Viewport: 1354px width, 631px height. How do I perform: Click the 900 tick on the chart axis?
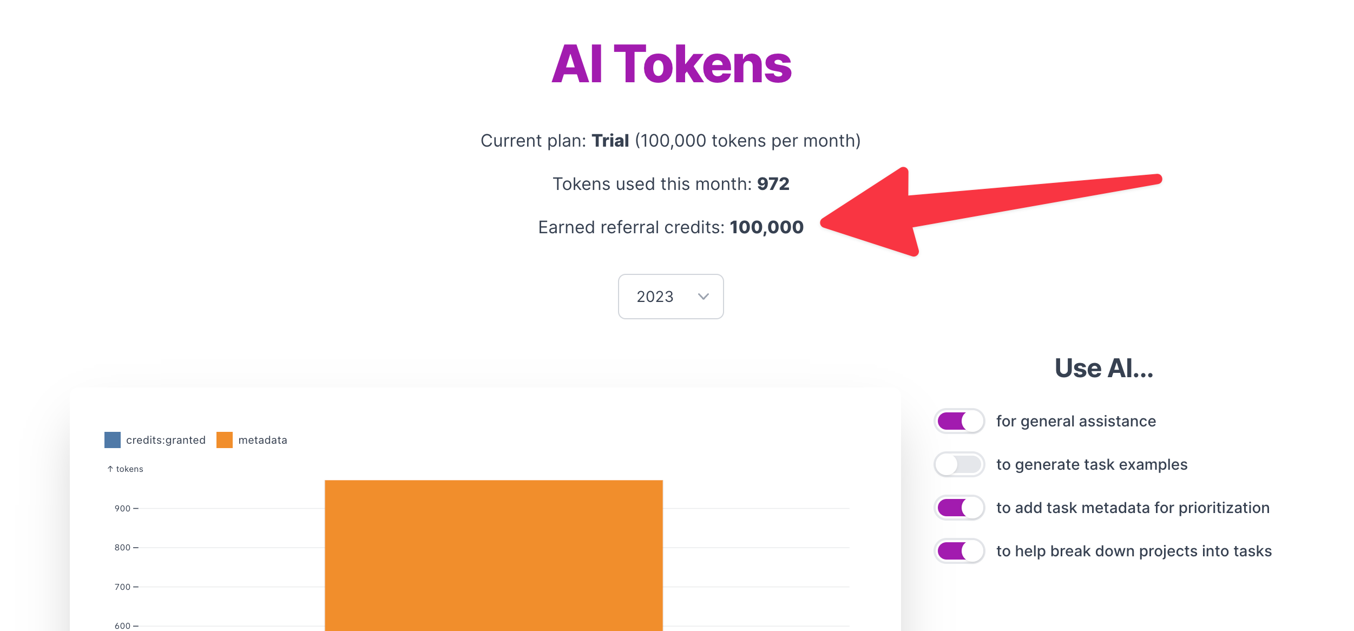click(x=123, y=508)
